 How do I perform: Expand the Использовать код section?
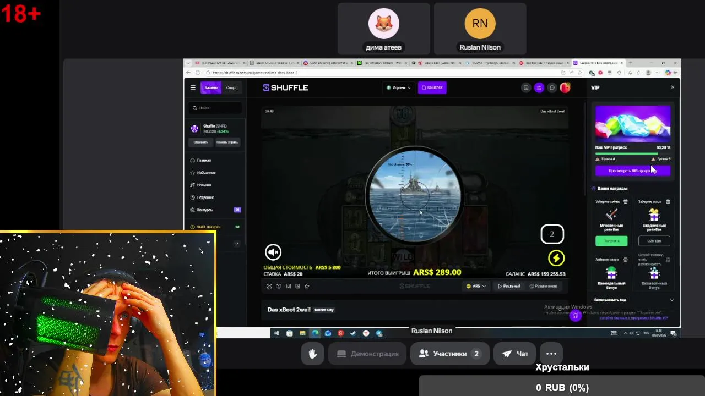(633, 300)
